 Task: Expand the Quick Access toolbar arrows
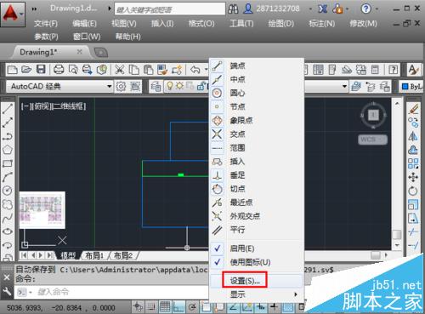tap(34, 9)
